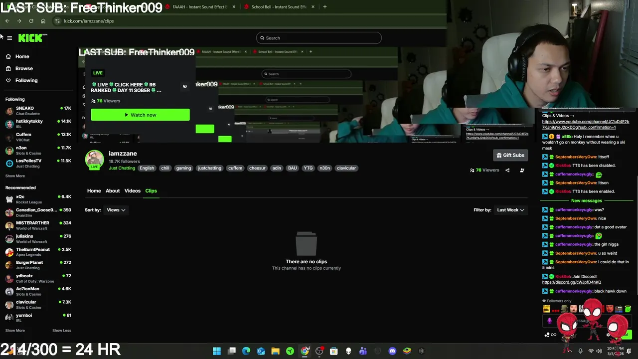
Task: Switch to FAAAH Instant Sound Effect tab
Action: [199, 7]
